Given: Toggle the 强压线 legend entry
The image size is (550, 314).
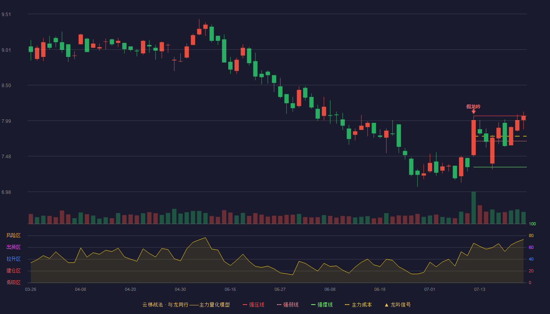Looking at the screenshot, I should pos(253,305).
